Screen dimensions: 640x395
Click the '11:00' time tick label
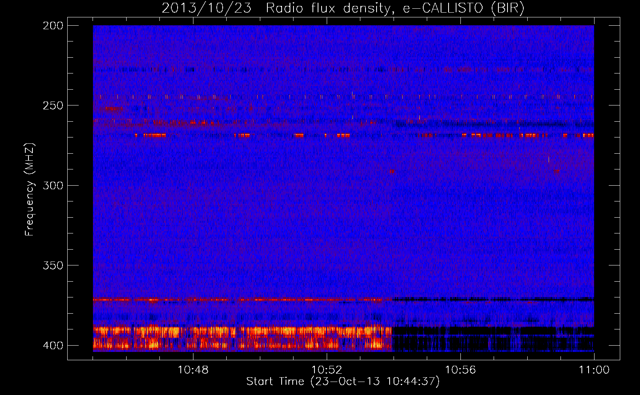point(594,370)
